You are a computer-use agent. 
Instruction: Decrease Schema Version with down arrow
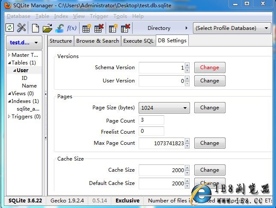click(x=187, y=70)
